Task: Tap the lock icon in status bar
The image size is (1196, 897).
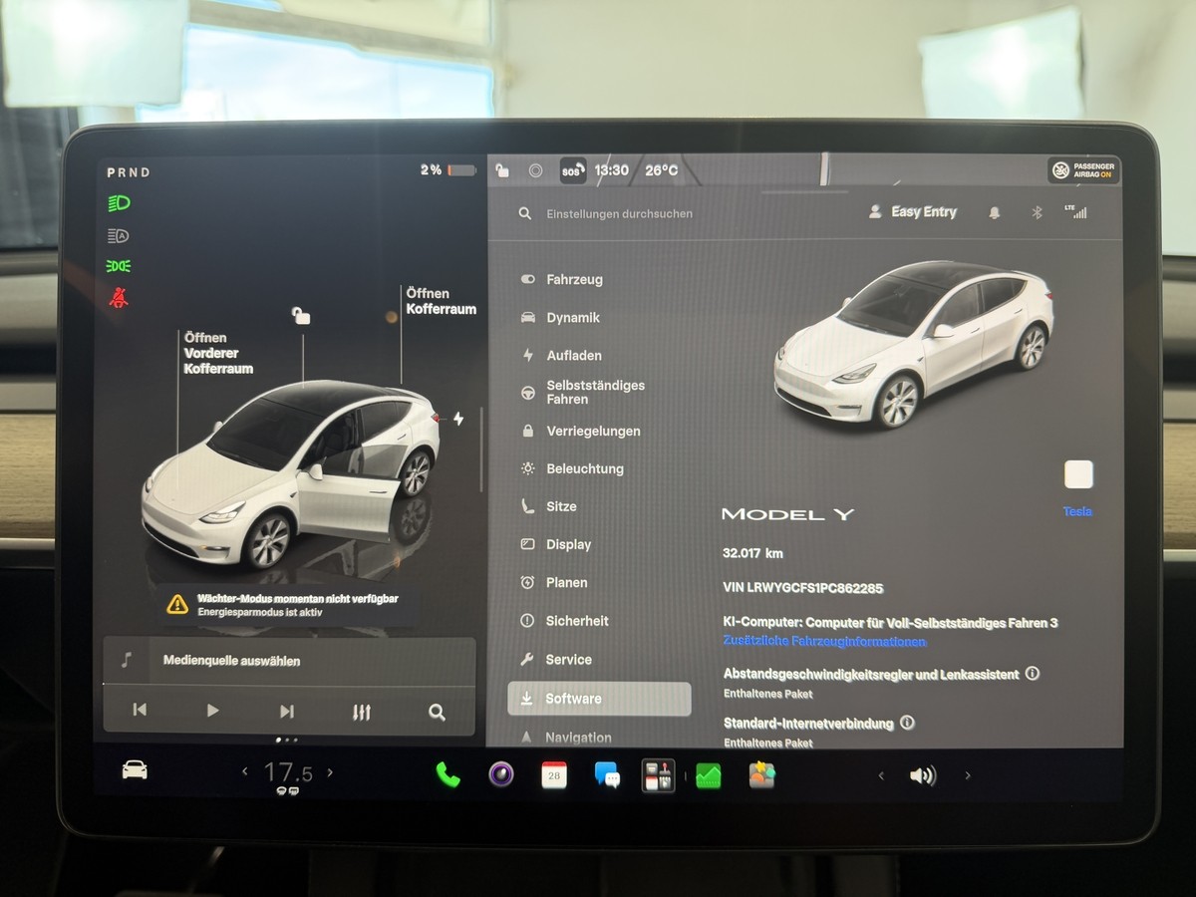Action: click(x=502, y=170)
